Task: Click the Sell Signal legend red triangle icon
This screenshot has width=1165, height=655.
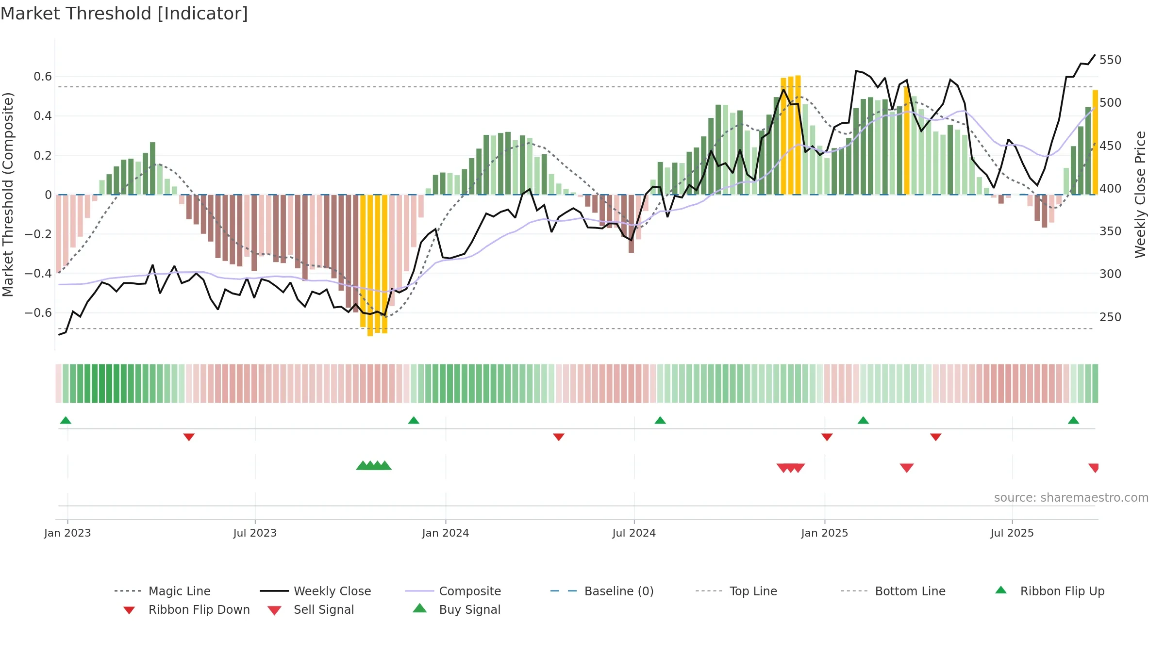Action: [274, 610]
